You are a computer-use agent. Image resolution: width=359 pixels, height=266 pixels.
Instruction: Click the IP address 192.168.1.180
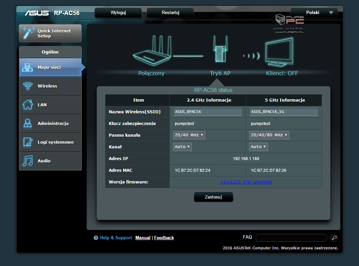246,159
